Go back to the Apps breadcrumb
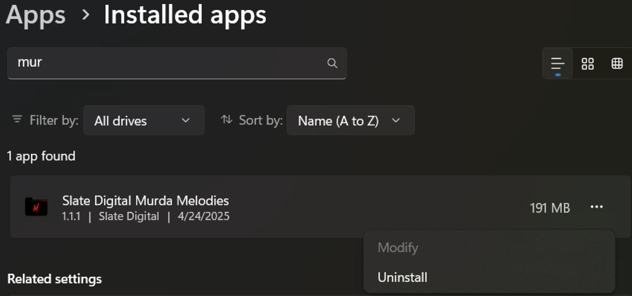Image resolution: width=632 pixels, height=296 pixels. click(36, 14)
